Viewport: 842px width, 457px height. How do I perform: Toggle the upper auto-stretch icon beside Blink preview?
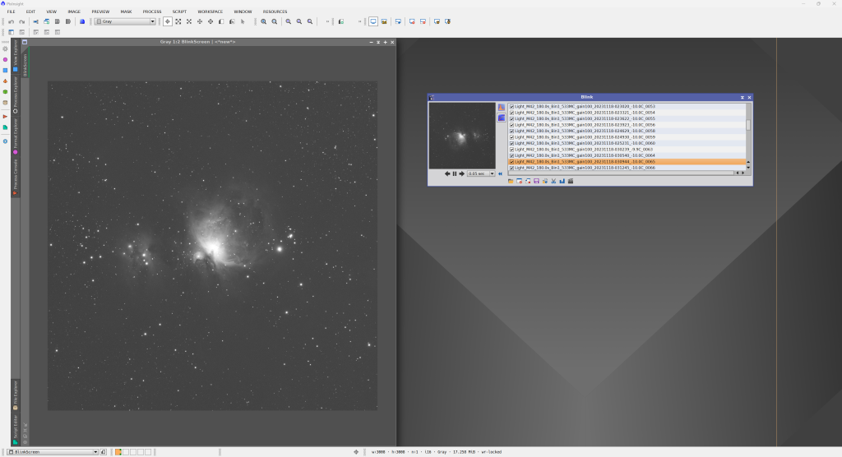pos(502,108)
